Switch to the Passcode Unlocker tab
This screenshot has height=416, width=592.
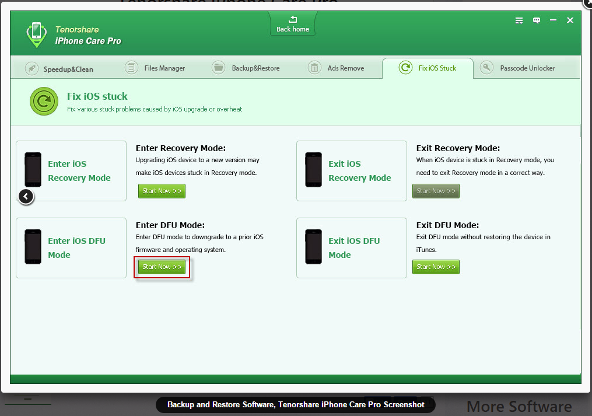click(x=517, y=68)
